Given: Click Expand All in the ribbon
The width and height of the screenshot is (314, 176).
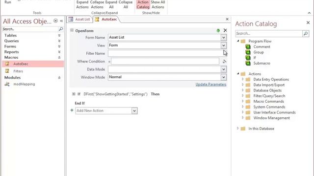Looking at the screenshot, I should [111, 4].
